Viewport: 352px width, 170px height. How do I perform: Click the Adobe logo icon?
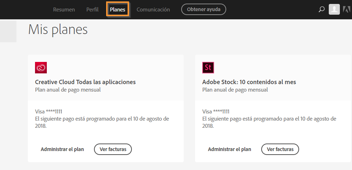[x=346, y=10]
